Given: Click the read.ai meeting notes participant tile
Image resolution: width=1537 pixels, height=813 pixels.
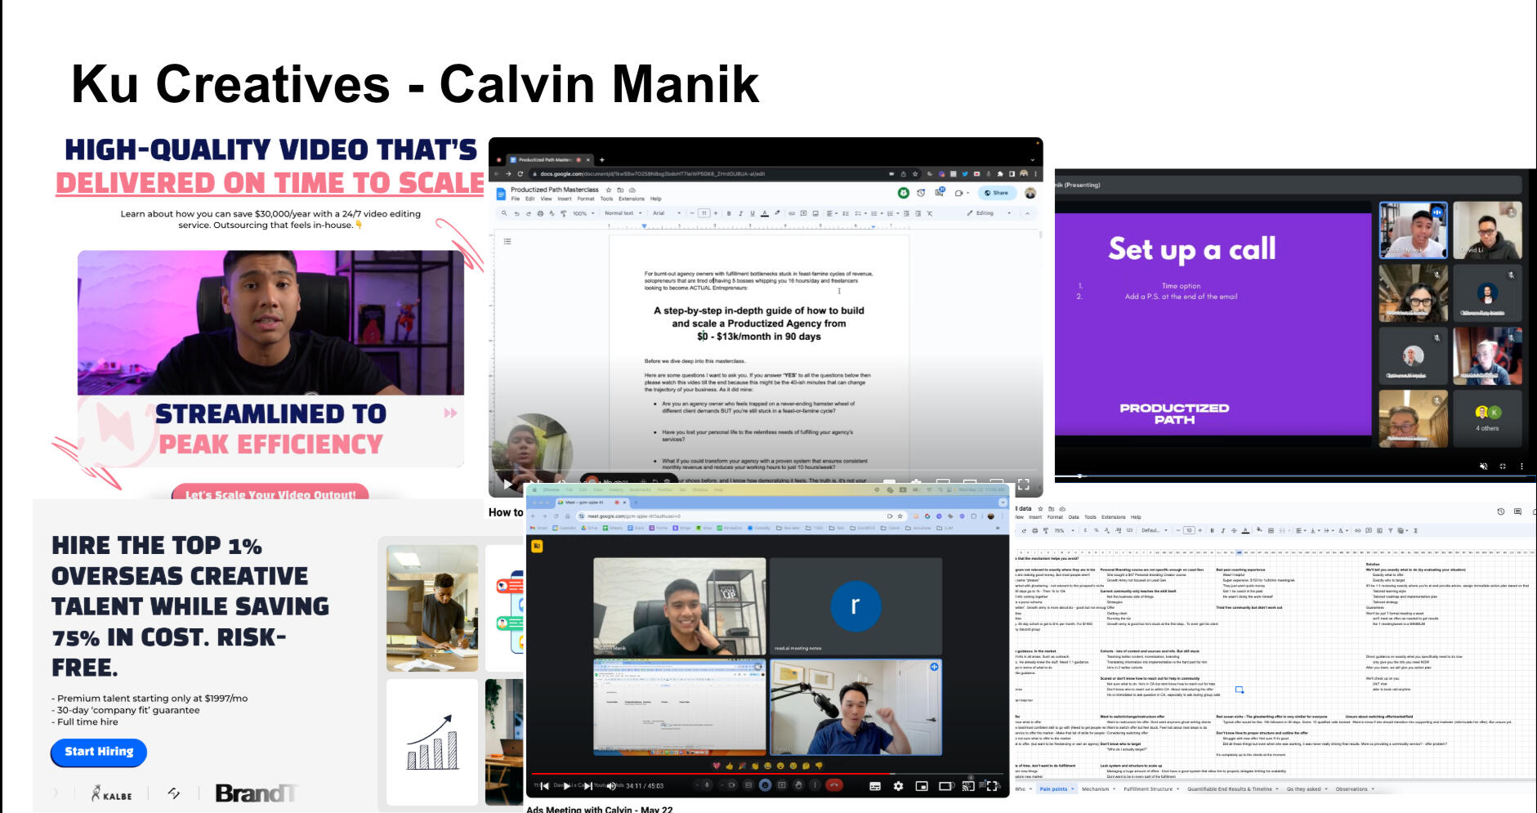Looking at the screenshot, I should (x=856, y=605).
